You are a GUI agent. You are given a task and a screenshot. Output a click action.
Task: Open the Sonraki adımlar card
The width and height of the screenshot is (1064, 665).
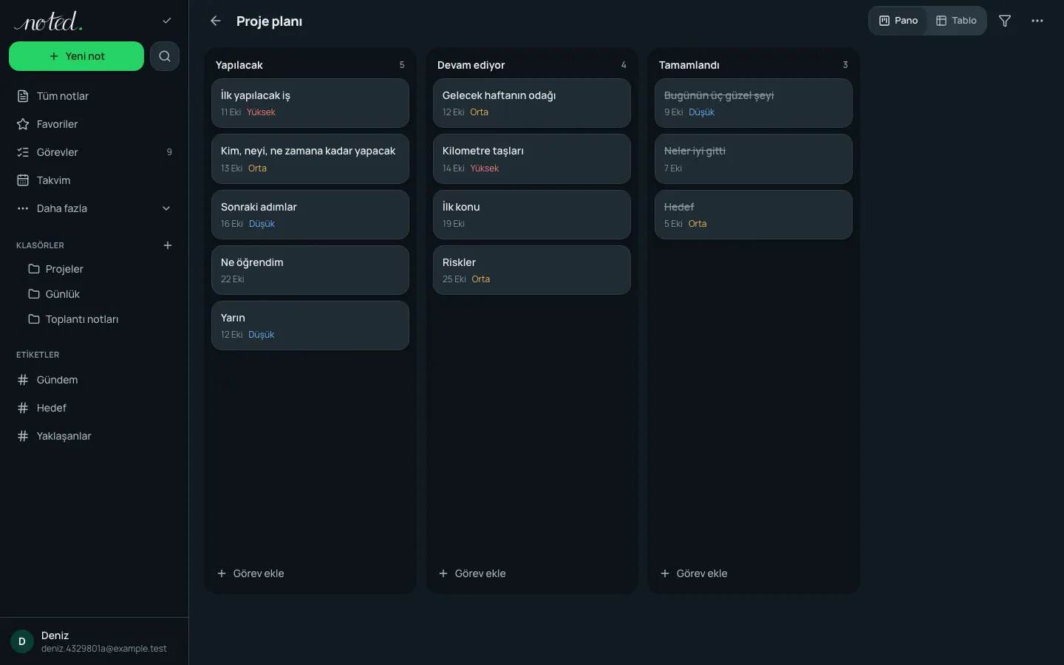pos(310,214)
